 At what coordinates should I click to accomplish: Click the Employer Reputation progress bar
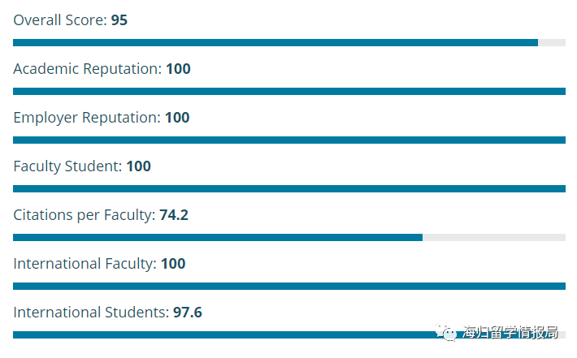(x=289, y=140)
